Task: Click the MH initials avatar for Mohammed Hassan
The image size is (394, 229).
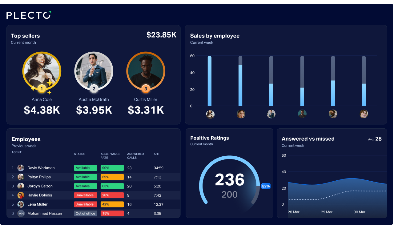Action: click(x=21, y=214)
